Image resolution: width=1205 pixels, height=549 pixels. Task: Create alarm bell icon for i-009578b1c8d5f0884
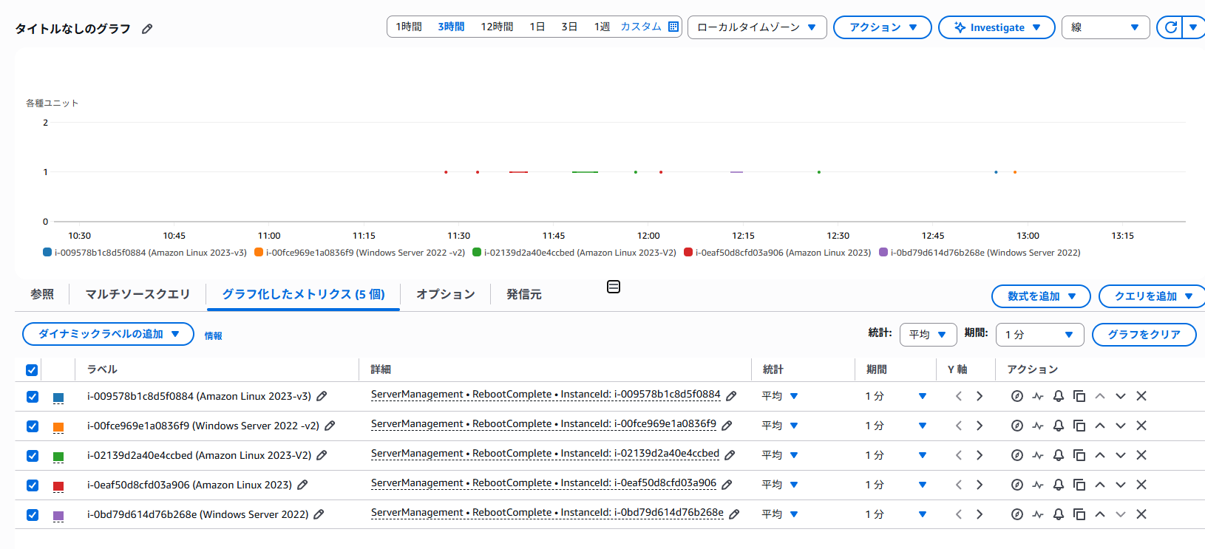1059,396
